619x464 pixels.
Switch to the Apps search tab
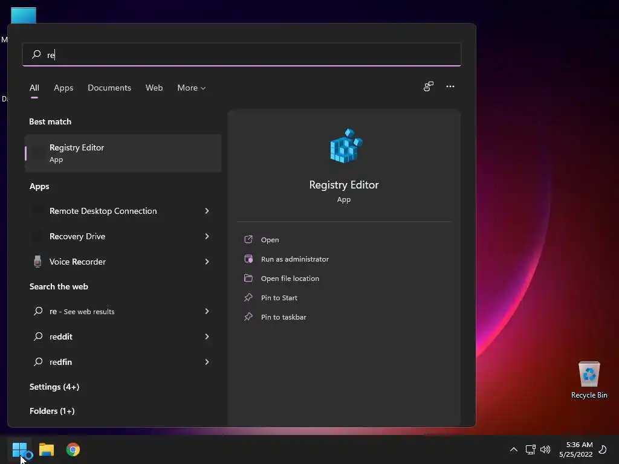pyautogui.click(x=63, y=88)
